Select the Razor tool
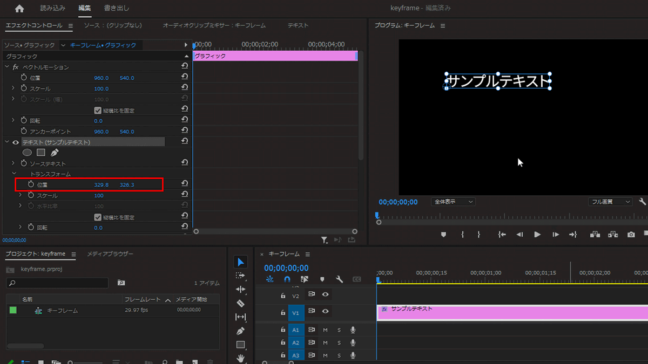648x364 pixels. click(241, 303)
